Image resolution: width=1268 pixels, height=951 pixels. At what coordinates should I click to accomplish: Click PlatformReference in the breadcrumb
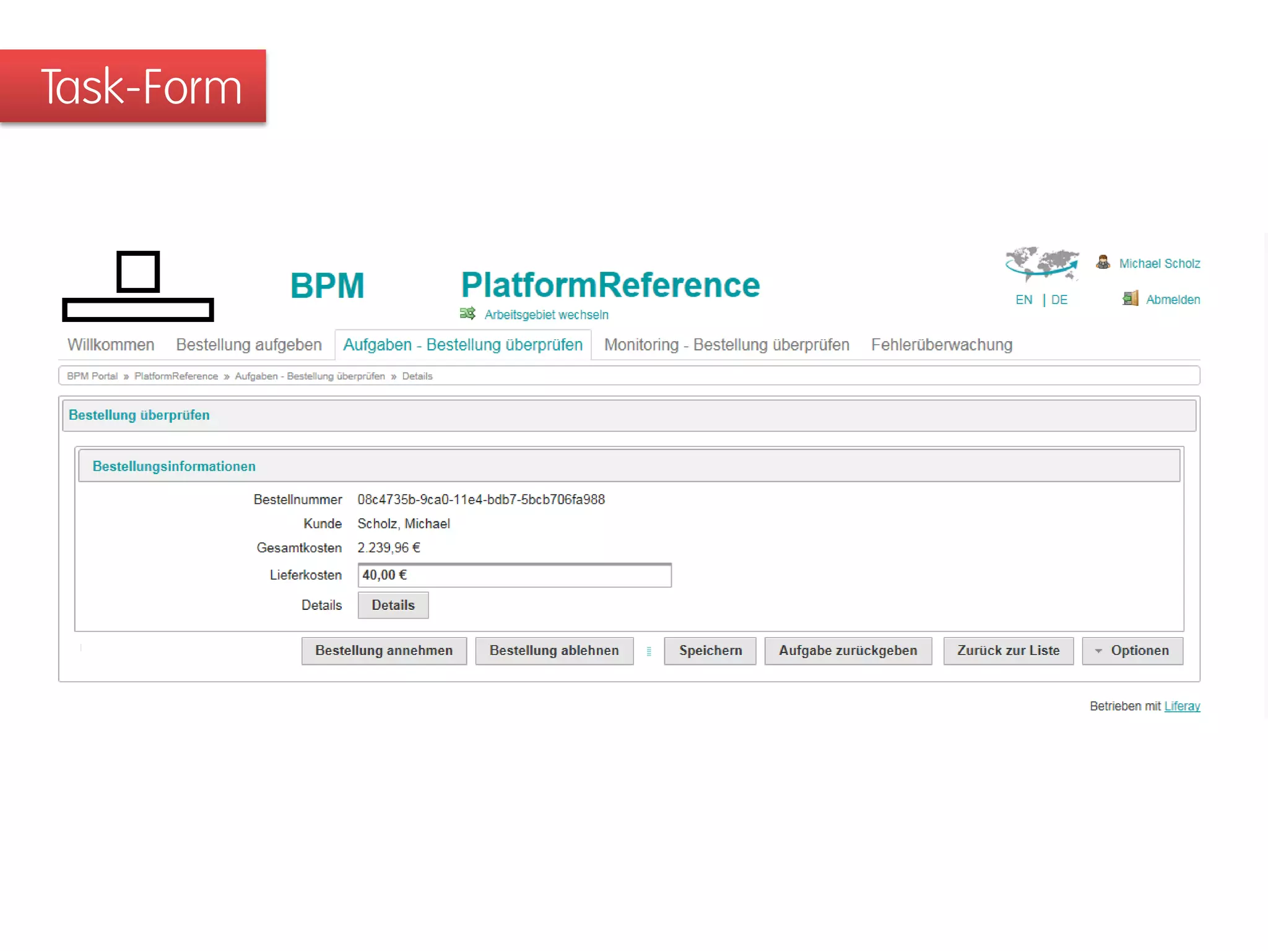[176, 376]
